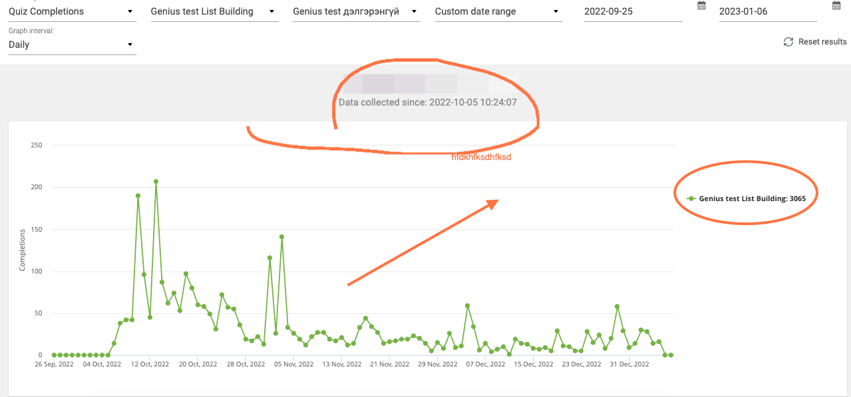Click the 15 Dec, 2022 axis label

[534, 364]
